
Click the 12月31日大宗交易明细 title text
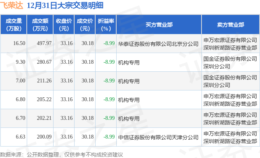[x=65, y=5]
